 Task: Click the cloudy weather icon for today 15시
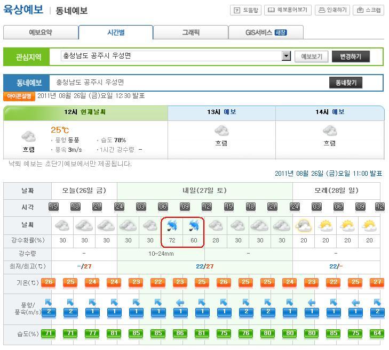62,226
